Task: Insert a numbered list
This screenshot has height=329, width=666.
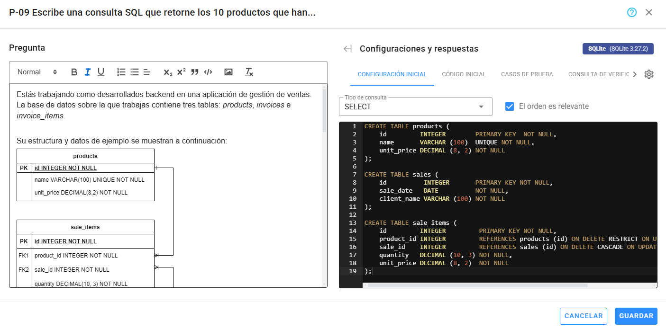Action: [x=121, y=72]
